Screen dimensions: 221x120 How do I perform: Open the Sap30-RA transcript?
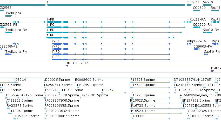click(207, 32)
